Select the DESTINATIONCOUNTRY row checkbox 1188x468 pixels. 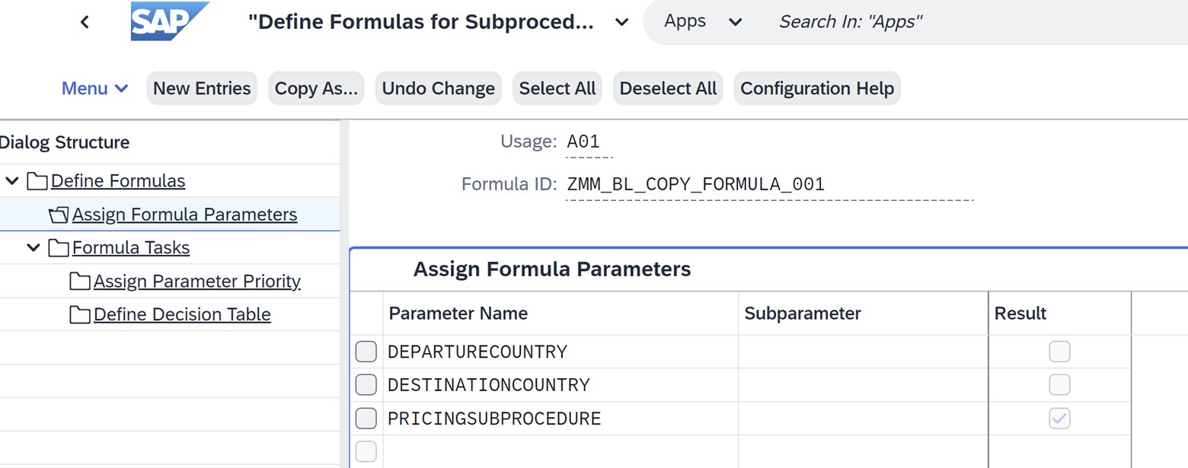(366, 385)
